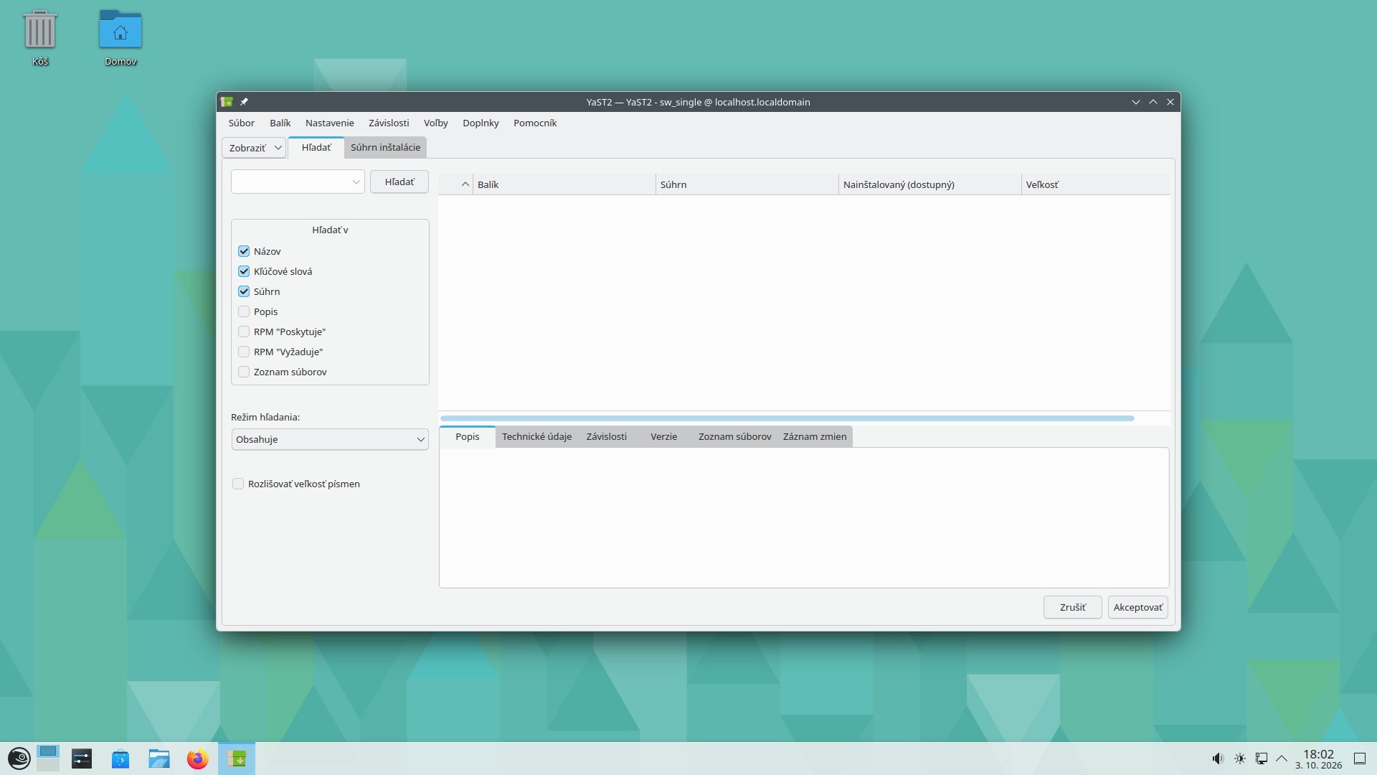Show hidden system tray icons
This screenshot has height=775, width=1377.
click(x=1282, y=758)
